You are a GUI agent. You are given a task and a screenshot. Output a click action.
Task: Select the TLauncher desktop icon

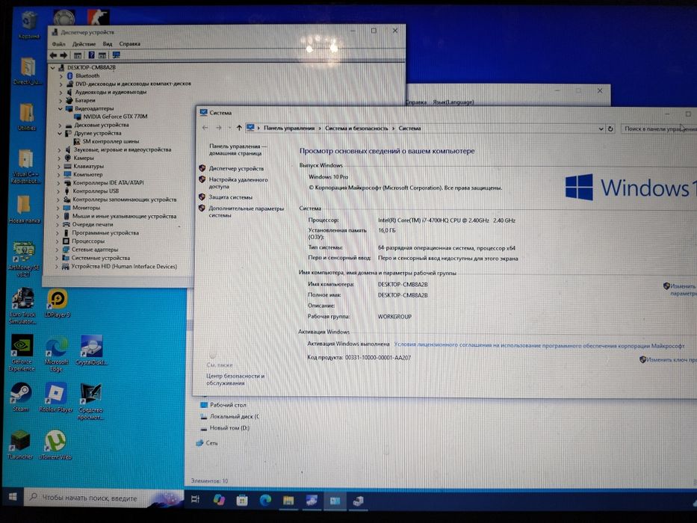click(x=20, y=445)
